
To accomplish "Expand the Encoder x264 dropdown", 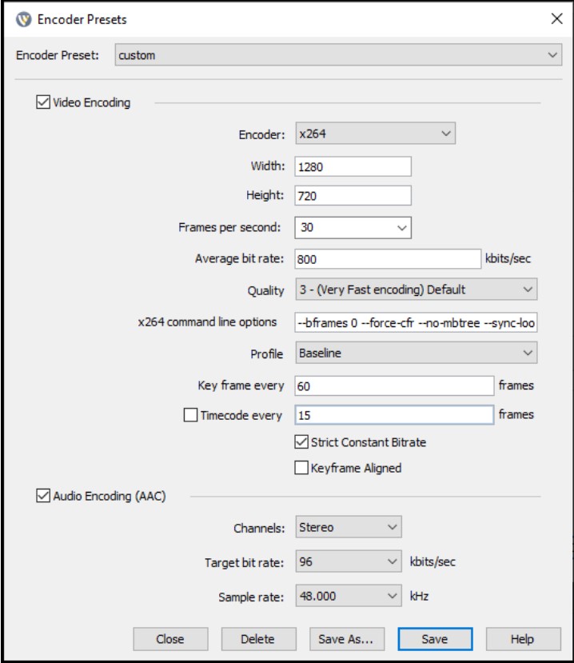I will point(374,134).
